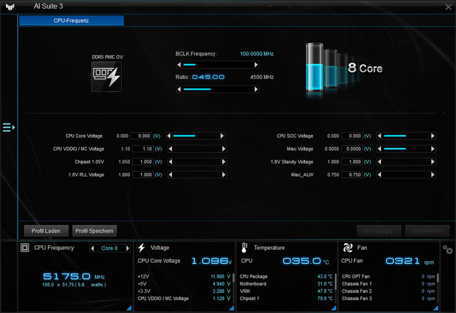456x313 pixels.
Task: Lower CPU SOC Voltage with left arrow
Action: (379, 136)
